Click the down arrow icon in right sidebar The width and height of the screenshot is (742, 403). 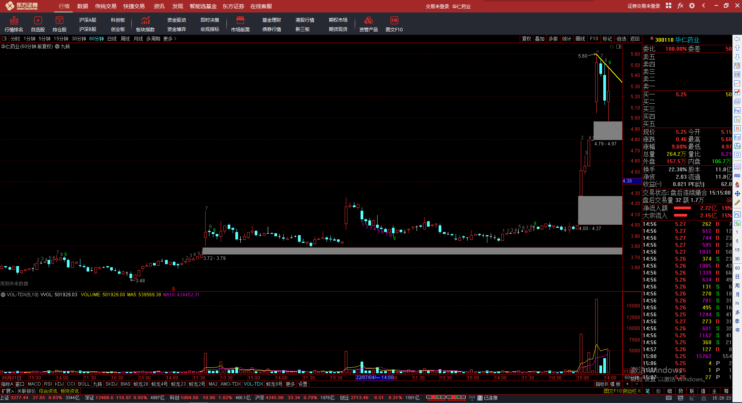(737, 57)
